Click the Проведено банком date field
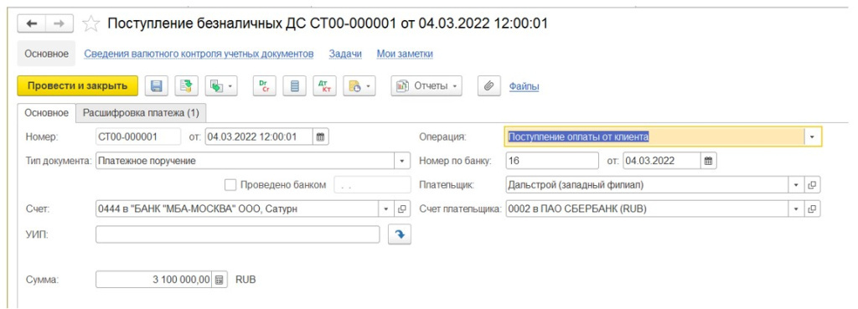This screenshot has height=309, width=858. tap(372, 185)
